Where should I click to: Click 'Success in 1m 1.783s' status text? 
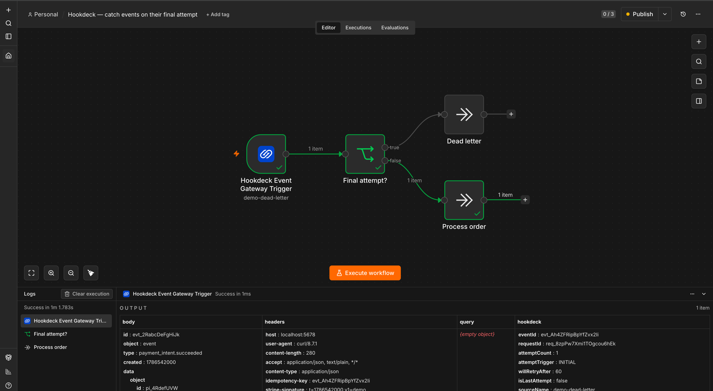coord(48,307)
